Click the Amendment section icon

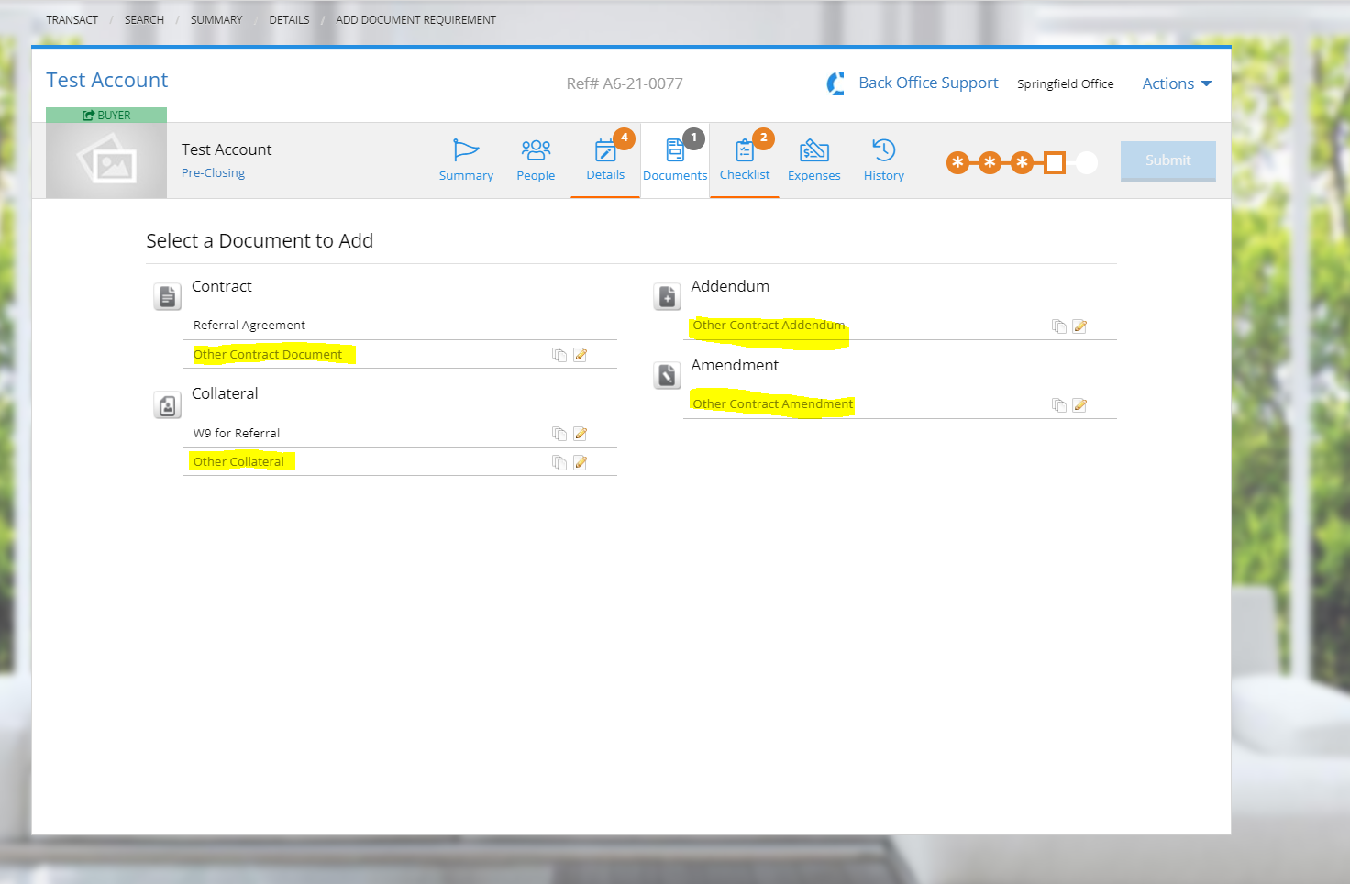[x=667, y=375]
